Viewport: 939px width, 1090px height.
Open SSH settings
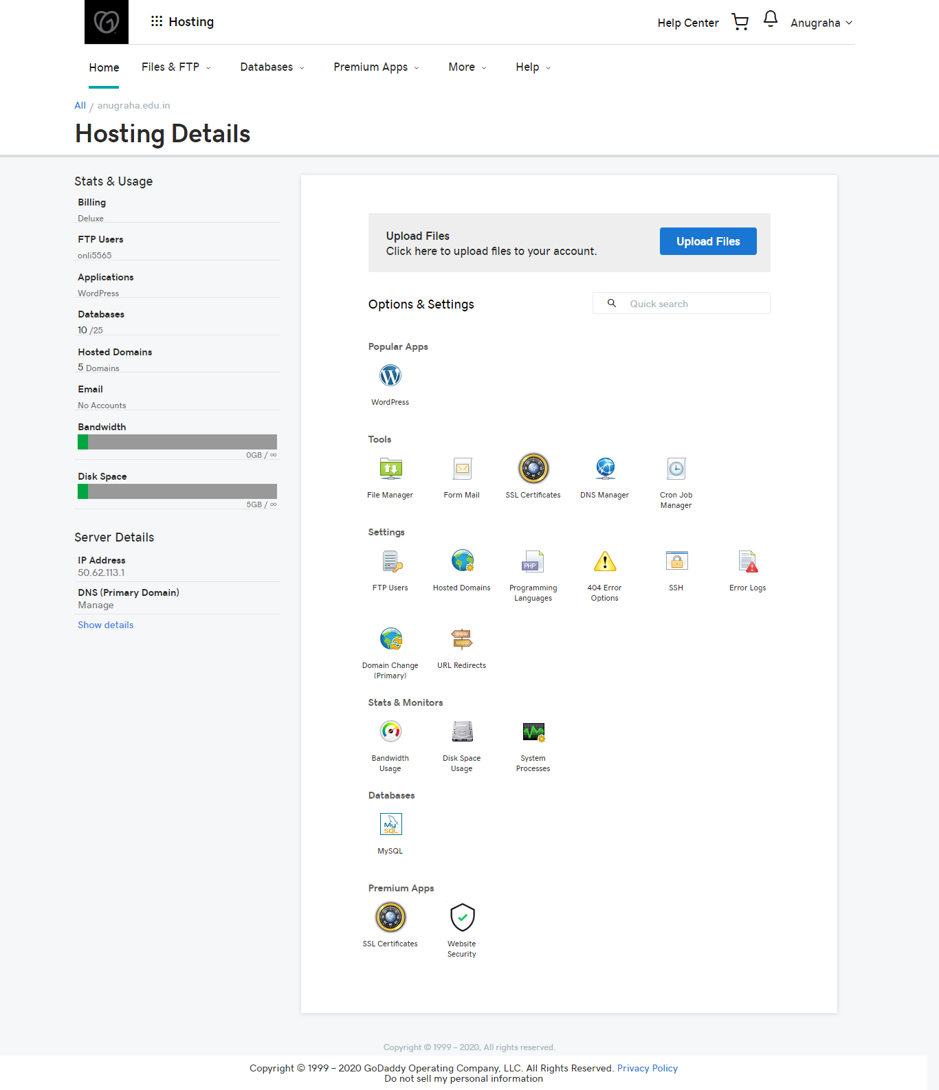click(x=676, y=561)
